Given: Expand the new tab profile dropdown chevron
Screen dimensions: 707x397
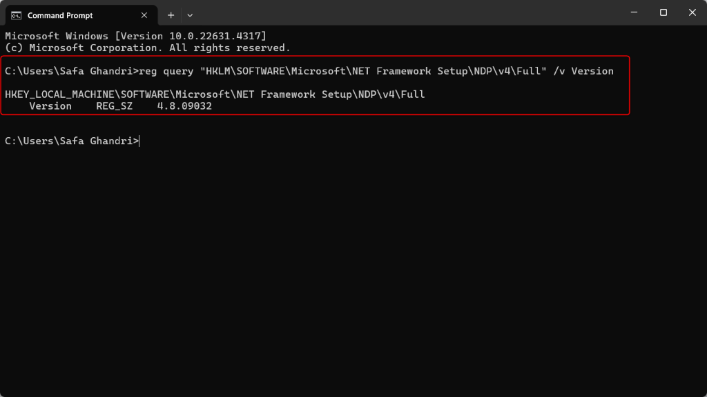Looking at the screenshot, I should pyautogui.click(x=190, y=15).
